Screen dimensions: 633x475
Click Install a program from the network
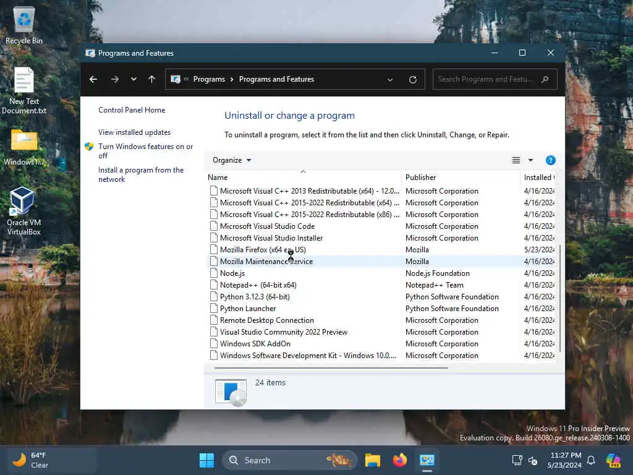pos(141,174)
